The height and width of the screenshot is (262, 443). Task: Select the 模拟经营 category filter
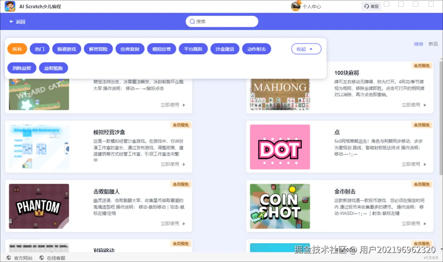[162, 49]
